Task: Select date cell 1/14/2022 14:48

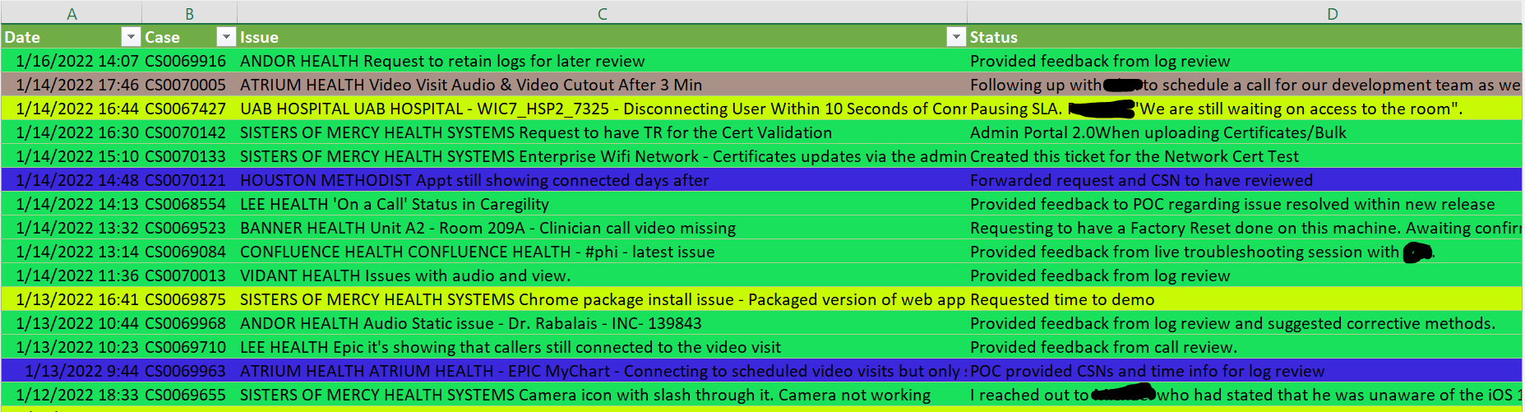Action: click(72, 180)
